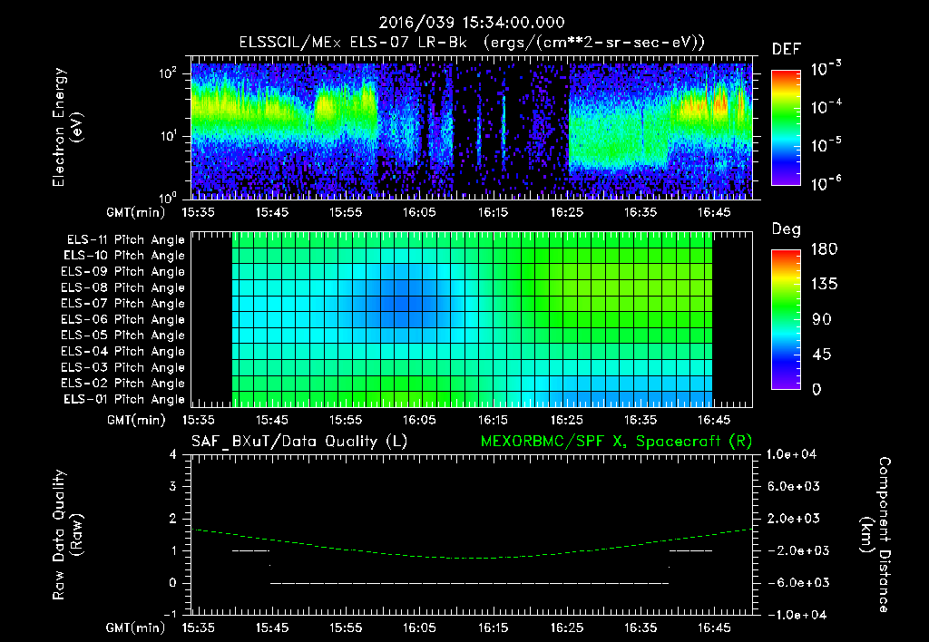Click 16:15 tick on spectrogram time axis
This screenshot has height=642, width=929.
[x=493, y=212]
